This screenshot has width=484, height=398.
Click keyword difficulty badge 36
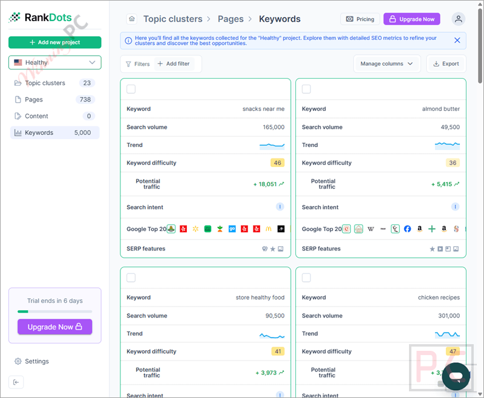(453, 163)
